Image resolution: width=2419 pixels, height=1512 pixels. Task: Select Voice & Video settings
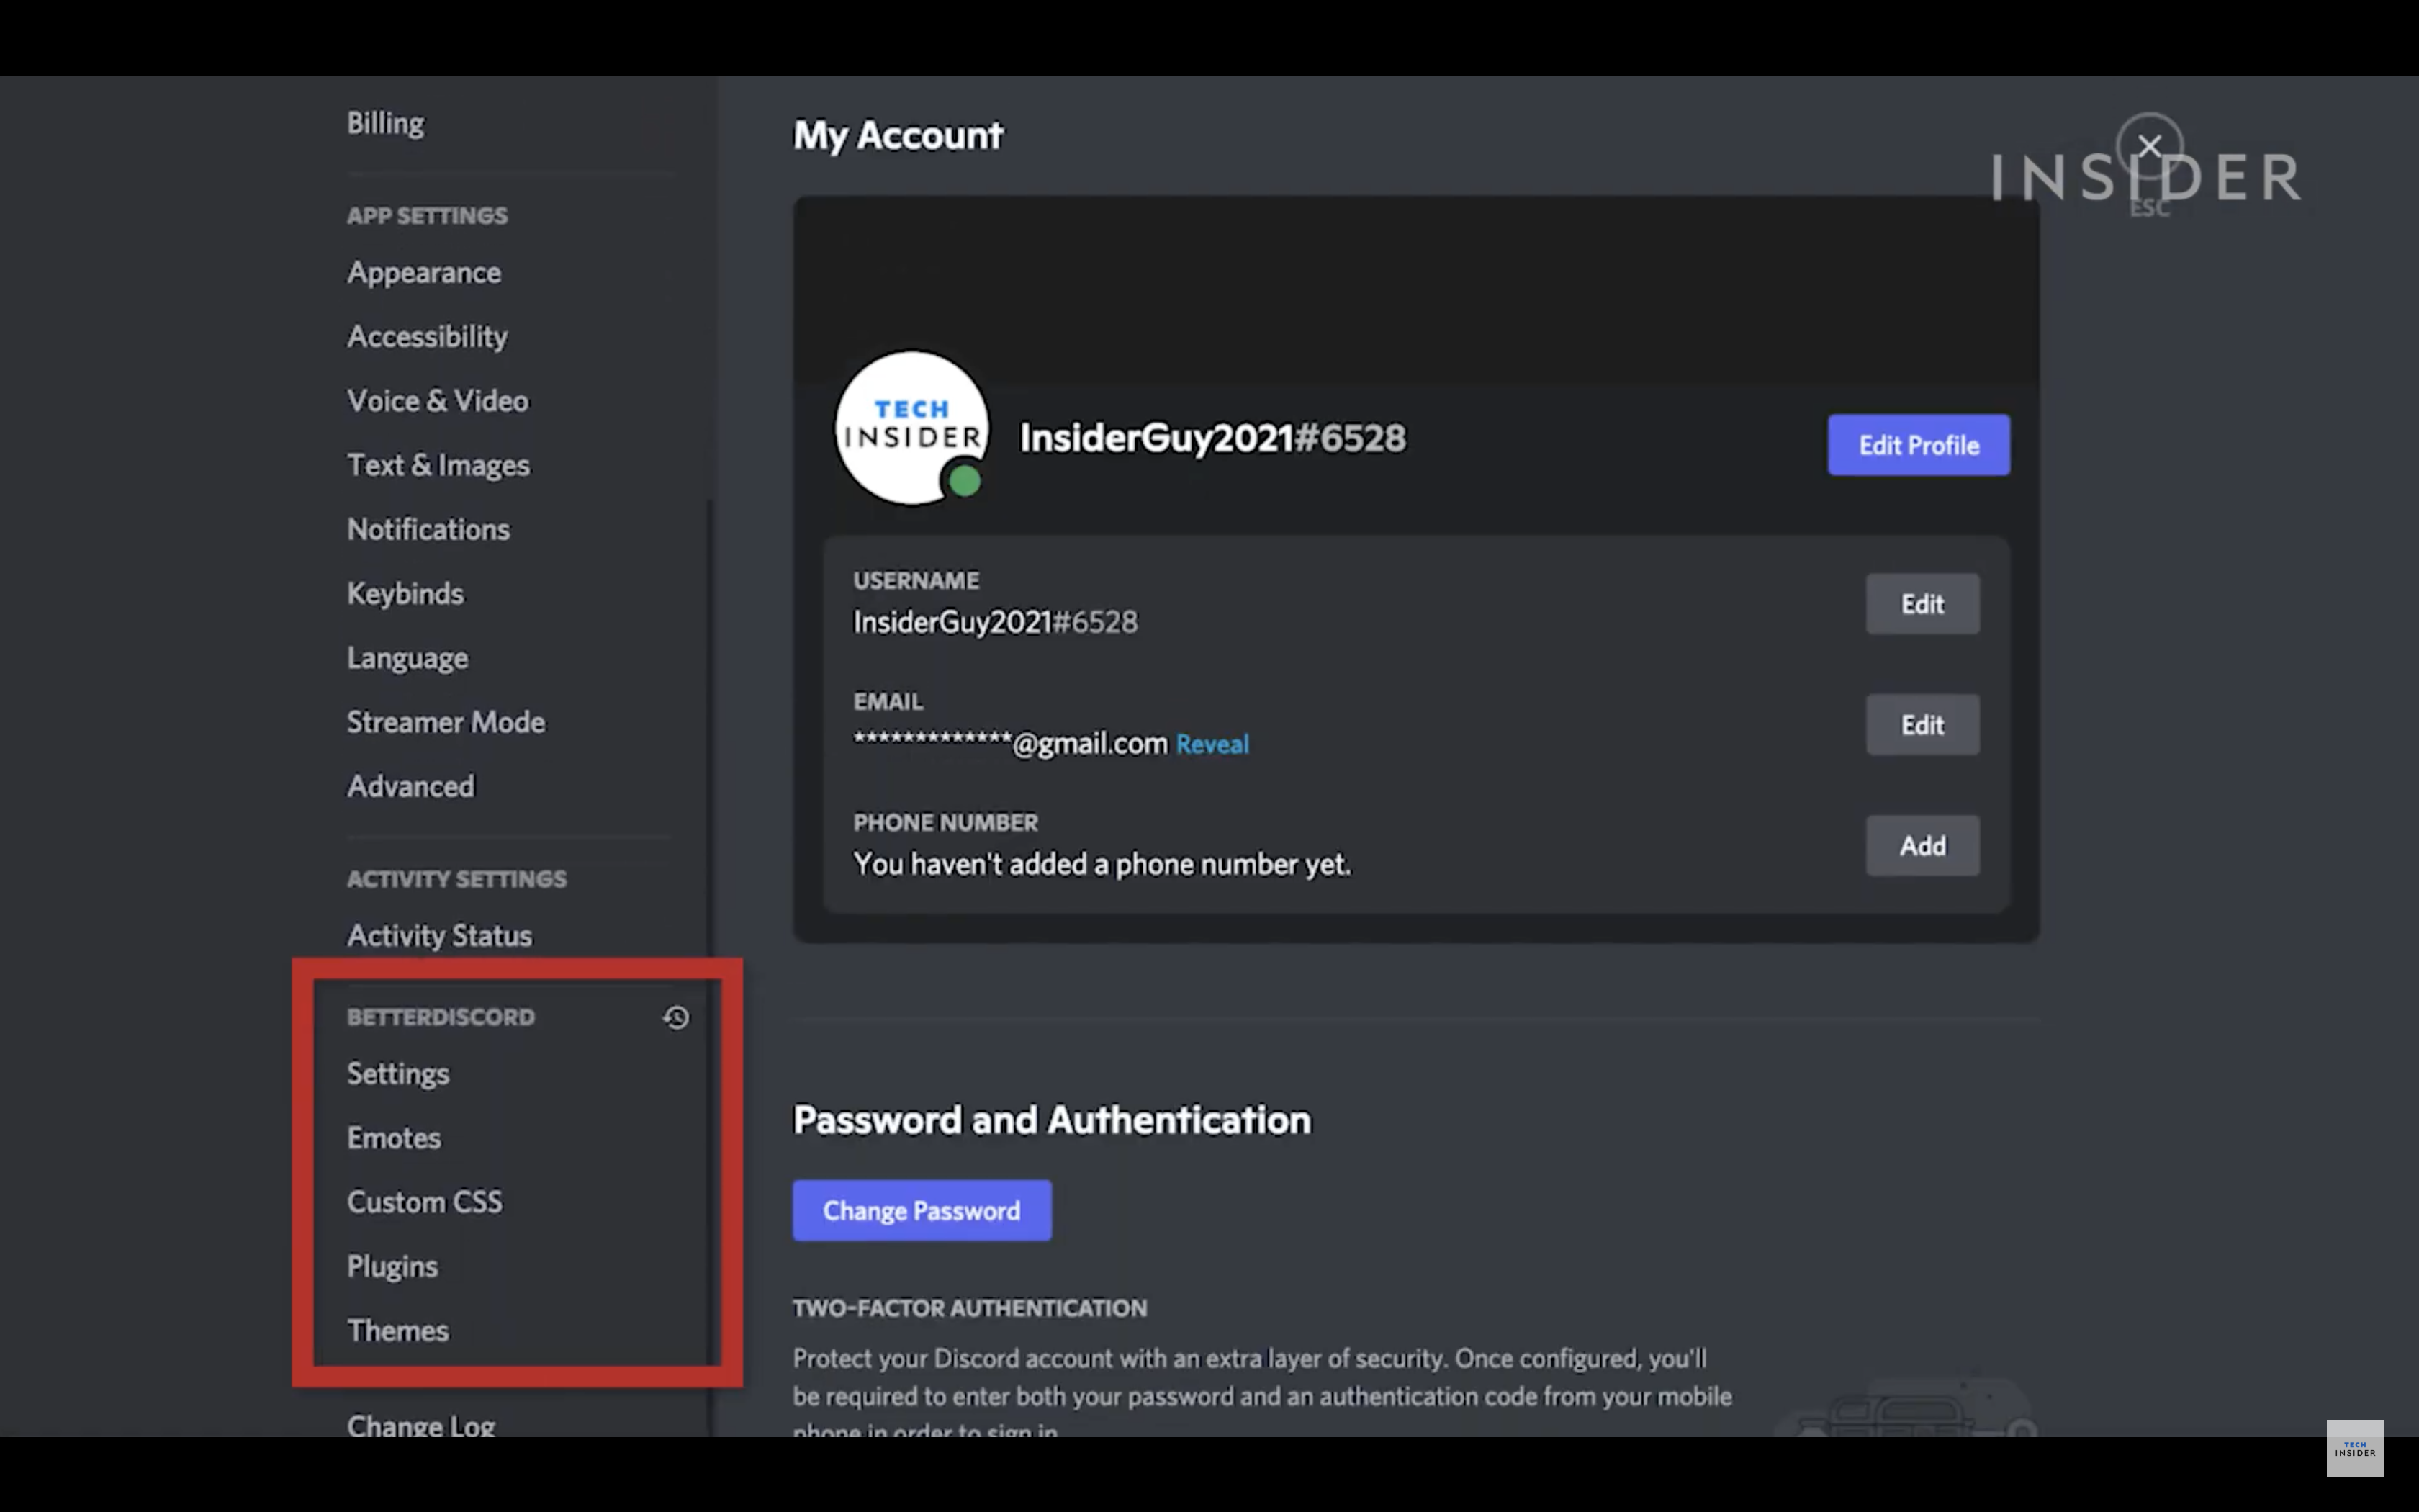tap(438, 401)
